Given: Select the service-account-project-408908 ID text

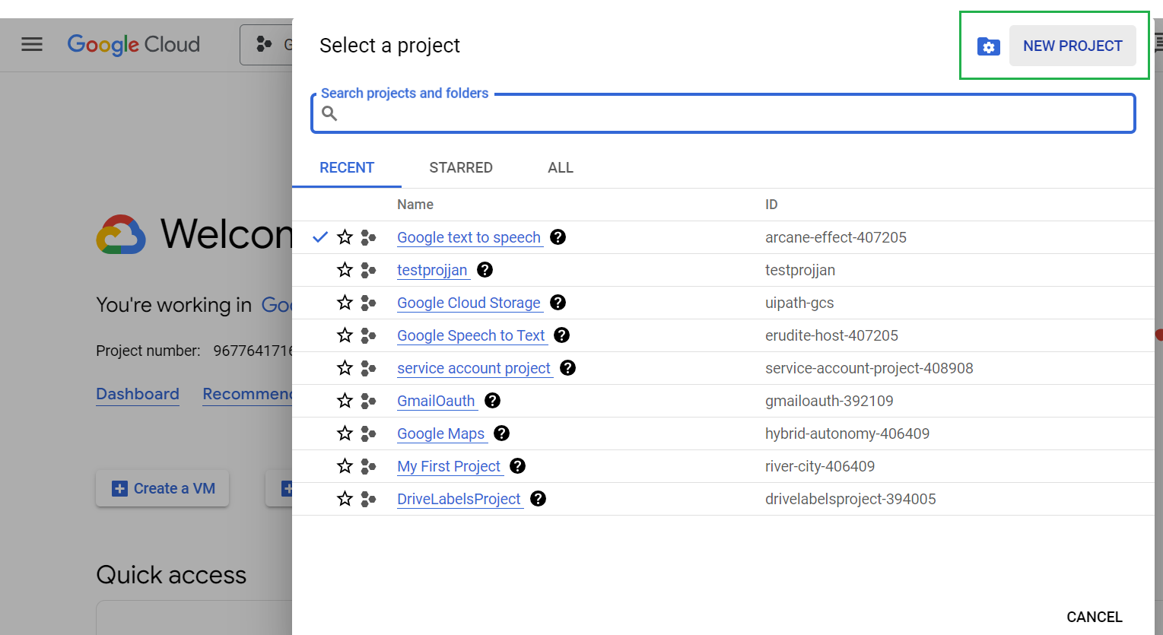Looking at the screenshot, I should pos(869,368).
